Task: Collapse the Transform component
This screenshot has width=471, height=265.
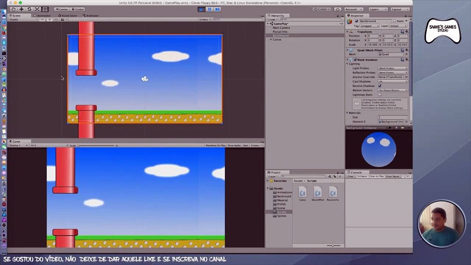Action: pyautogui.click(x=347, y=32)
